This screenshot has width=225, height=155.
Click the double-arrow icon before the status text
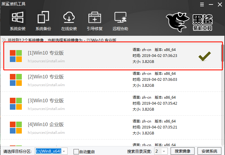click(4, 40)
